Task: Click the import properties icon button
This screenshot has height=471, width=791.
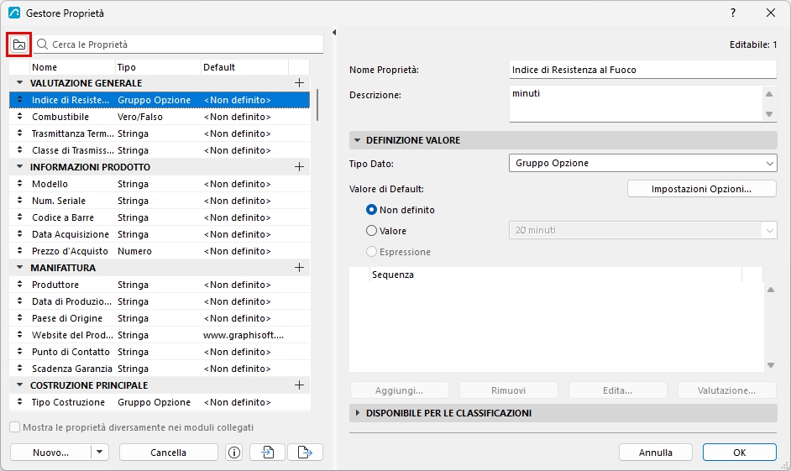Action: click(x=267, y=453)
